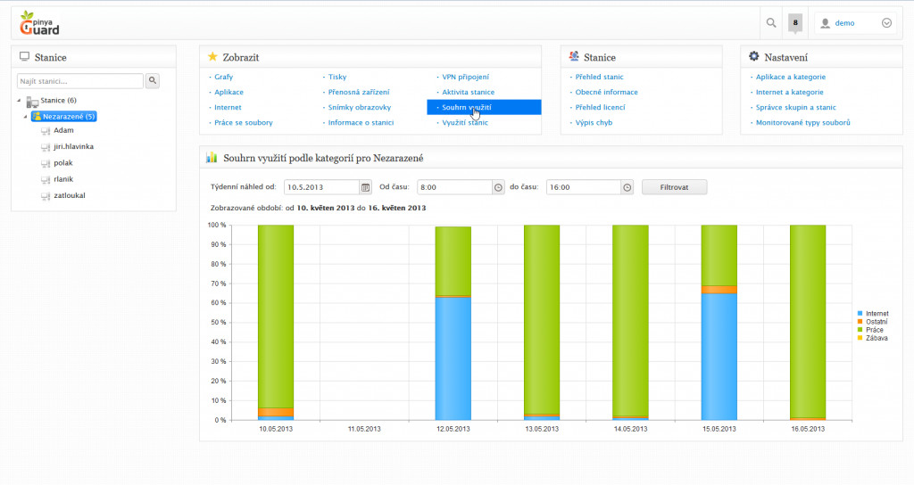Open Aktivita stanice
914x485 pixels.
[468, 92]
